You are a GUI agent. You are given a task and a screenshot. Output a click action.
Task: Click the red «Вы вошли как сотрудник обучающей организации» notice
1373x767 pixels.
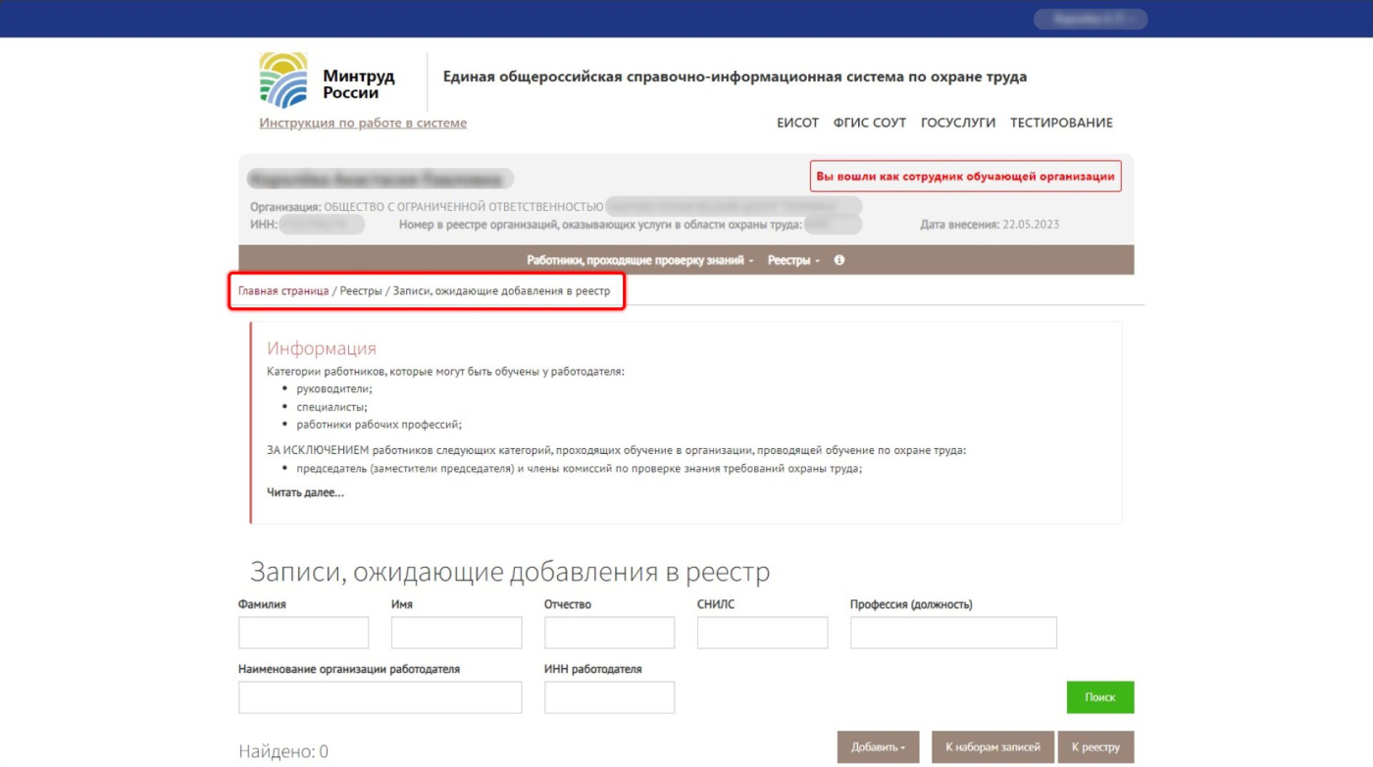pyautogui.click(x=965, y=177)
